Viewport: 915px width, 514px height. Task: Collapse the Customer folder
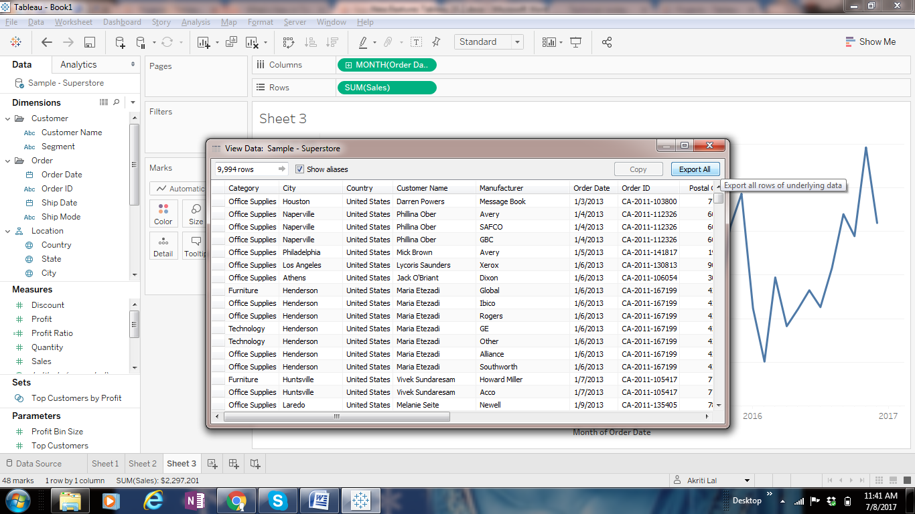[x=8, y=118]
